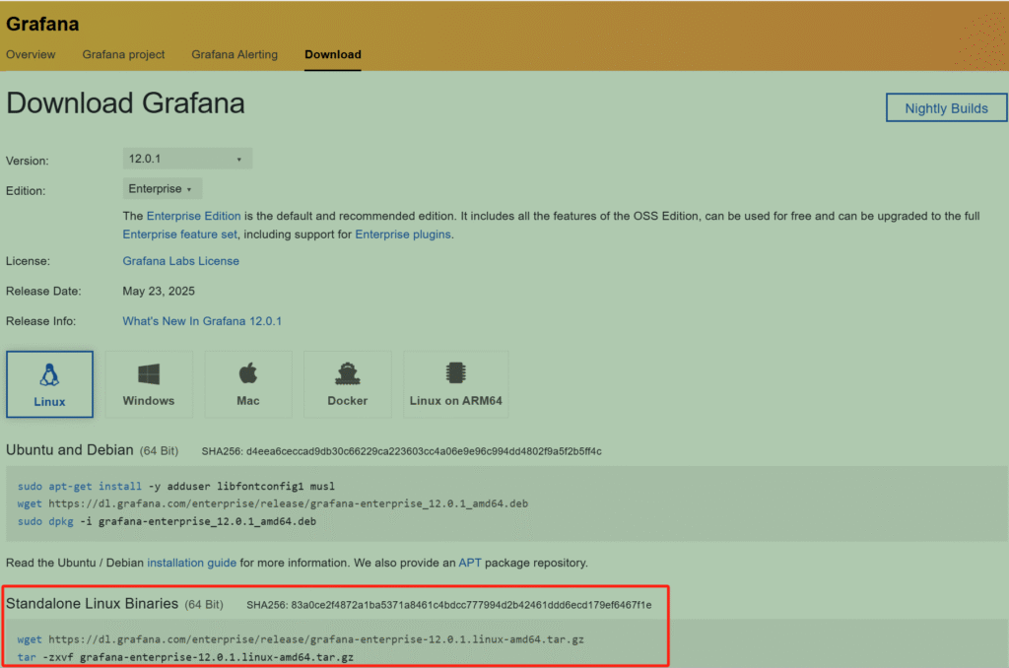Image resolution: width=1009 pixels, height=668 pixels.
Task: Open What's New In Grafana 12.0.1
Action: coord(202,321)
